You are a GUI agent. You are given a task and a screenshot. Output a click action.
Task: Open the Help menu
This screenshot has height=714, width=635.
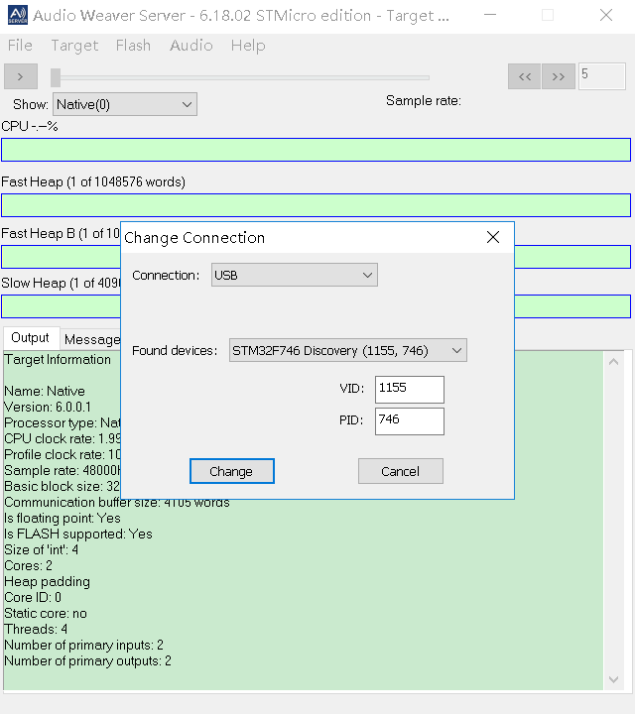[x=248, y=45]
